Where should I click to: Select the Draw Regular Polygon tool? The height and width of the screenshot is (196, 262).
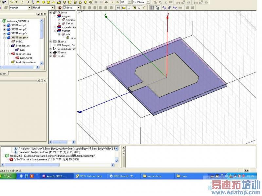[48, 2]
